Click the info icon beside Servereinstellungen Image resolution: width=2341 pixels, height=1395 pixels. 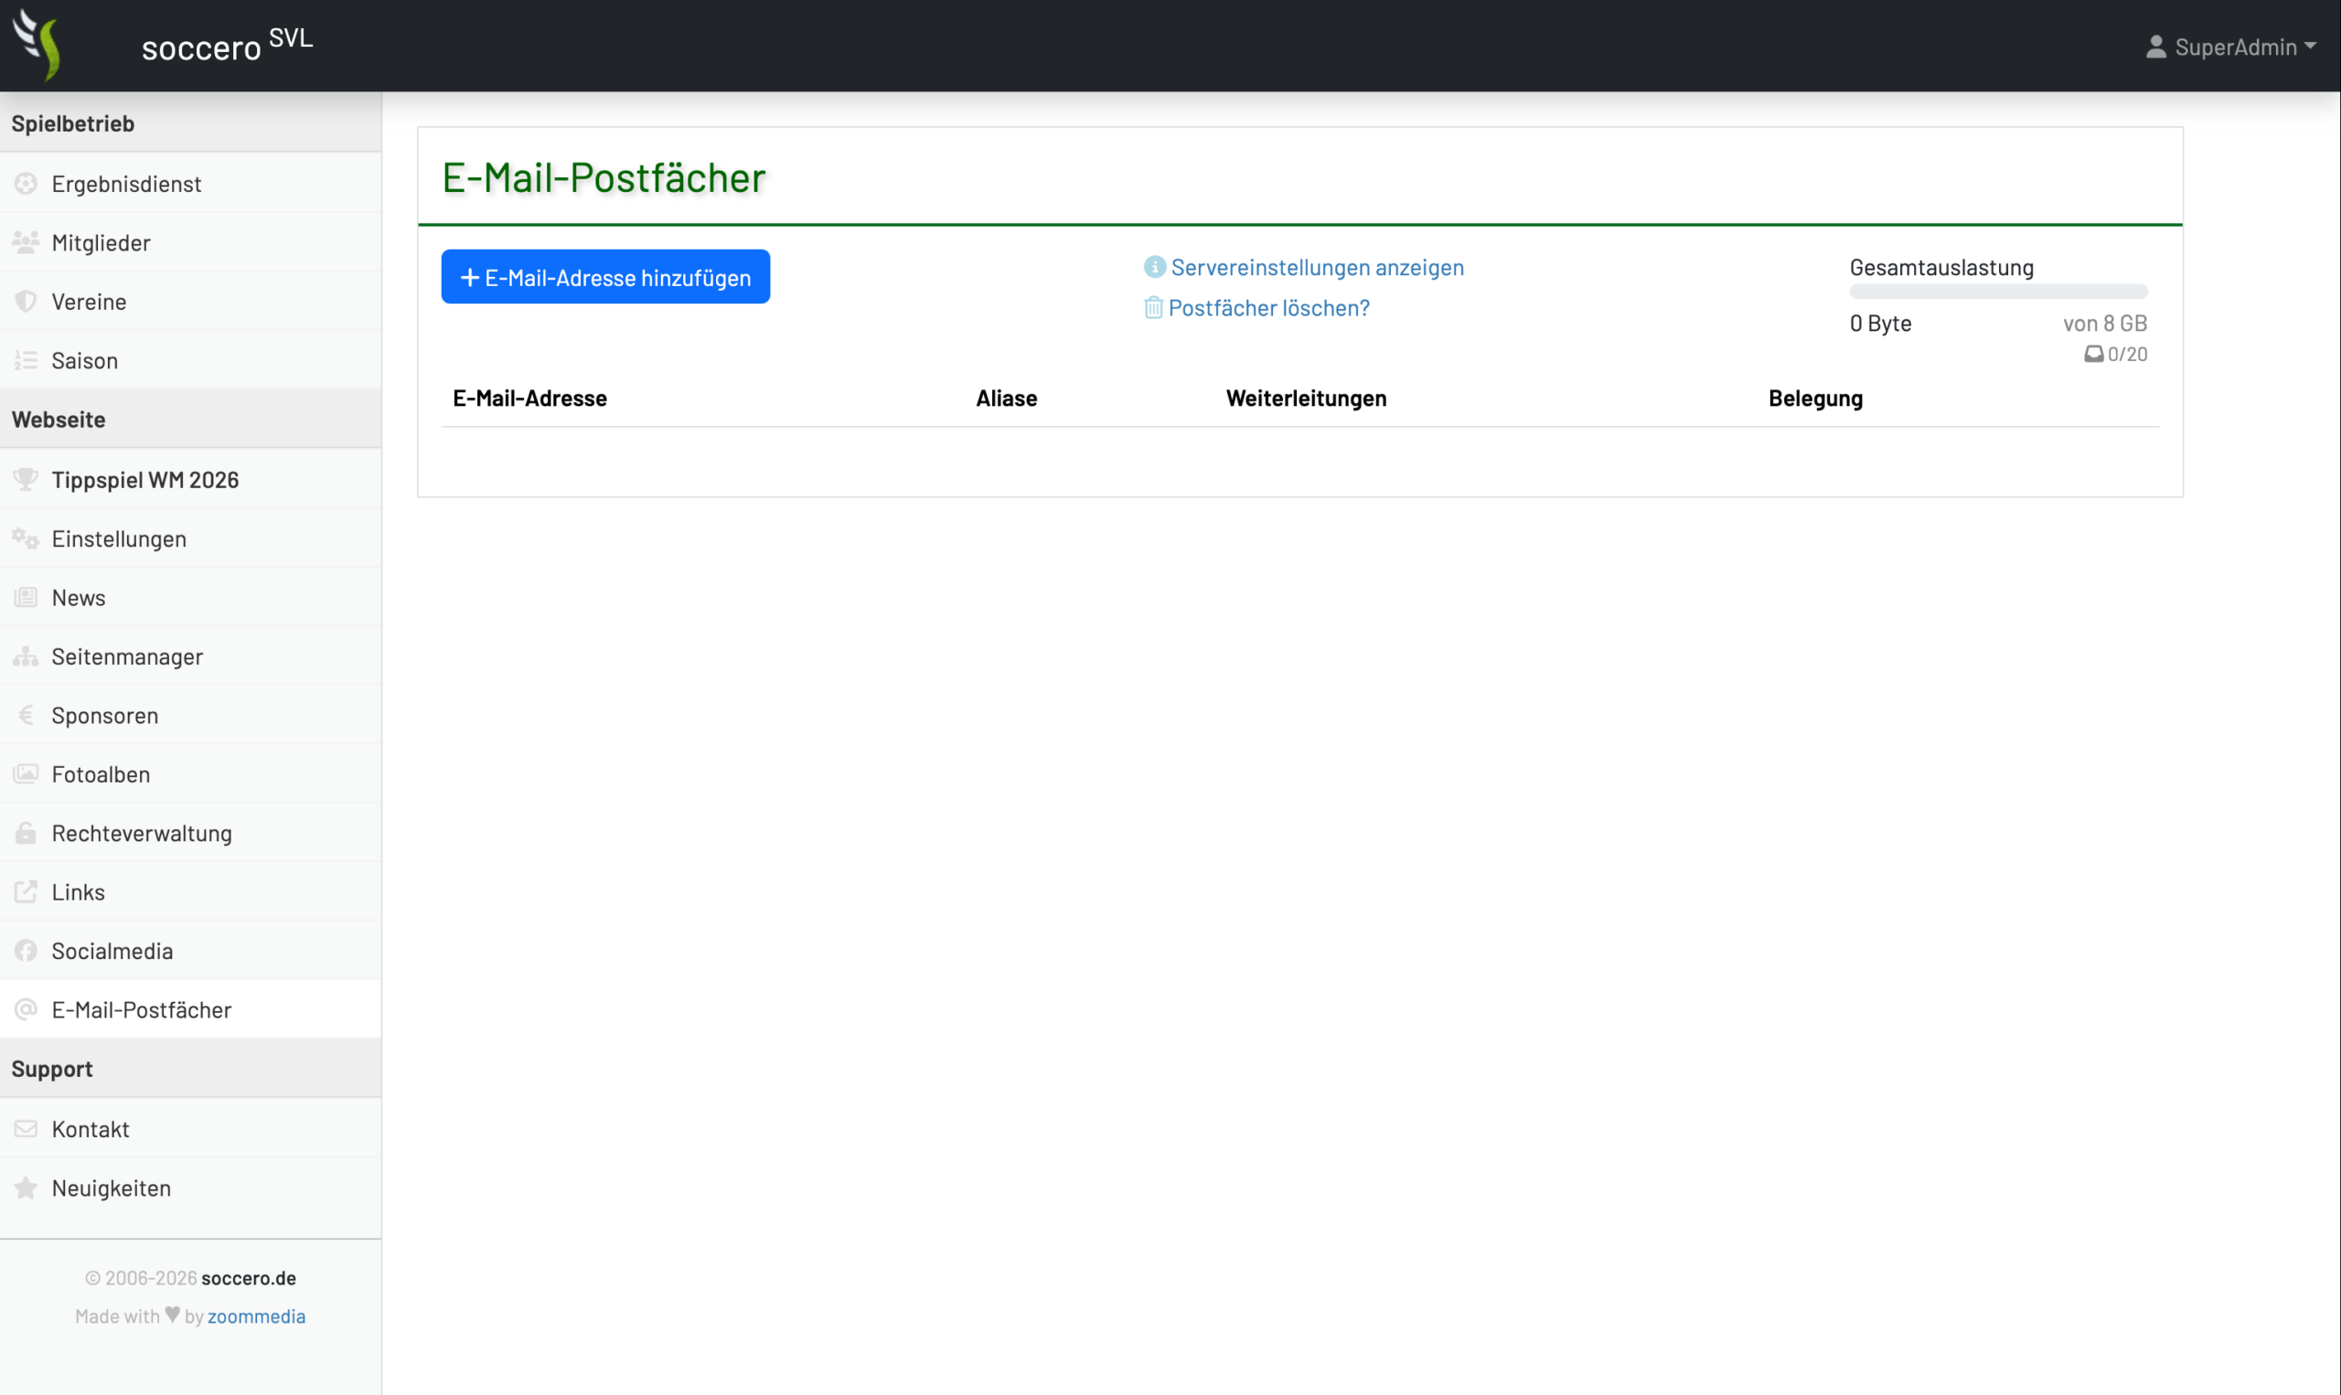(x=1155, y=267)
